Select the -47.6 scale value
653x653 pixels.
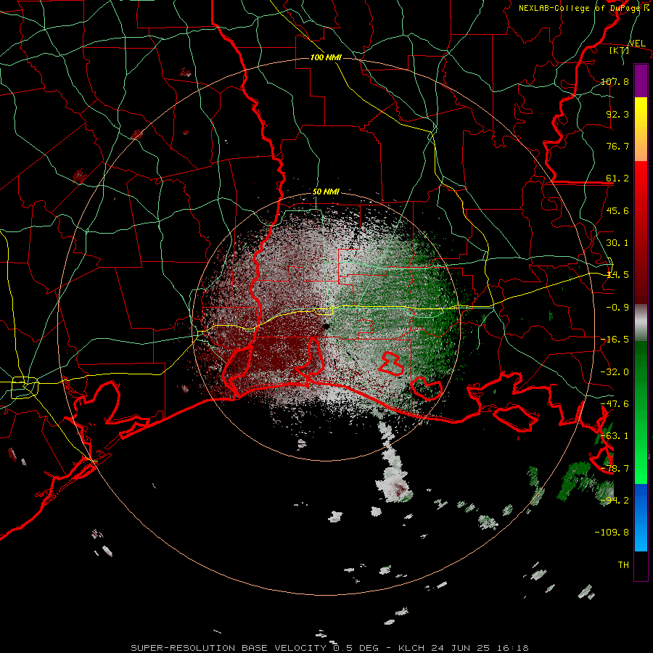[x=615, y=404]
